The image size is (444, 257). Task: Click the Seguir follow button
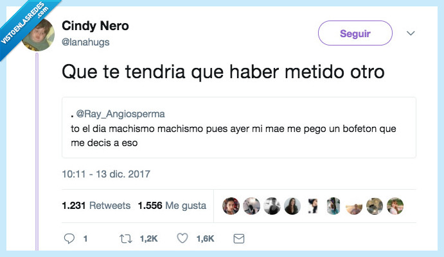pyautogui.click(x=355, y=33)
